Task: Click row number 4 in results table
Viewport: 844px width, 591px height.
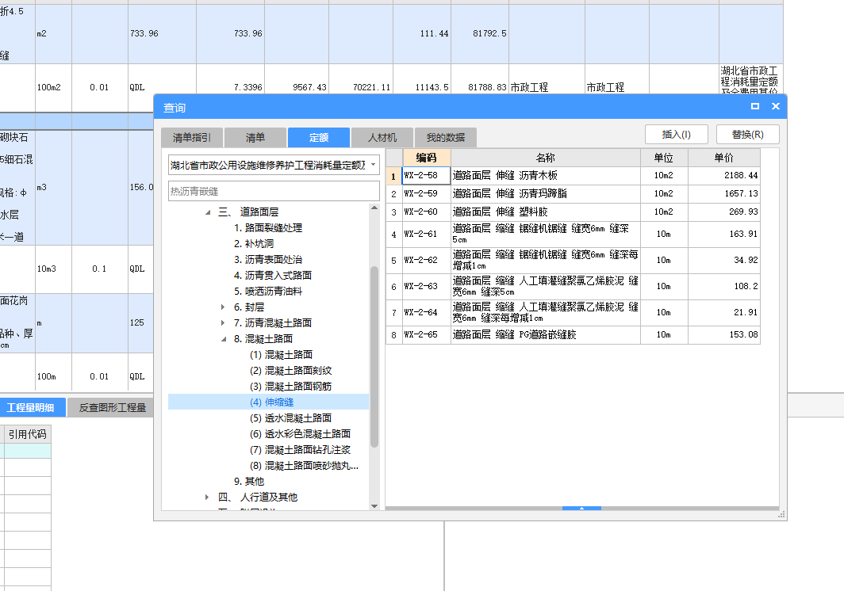Action: [394, 234]
